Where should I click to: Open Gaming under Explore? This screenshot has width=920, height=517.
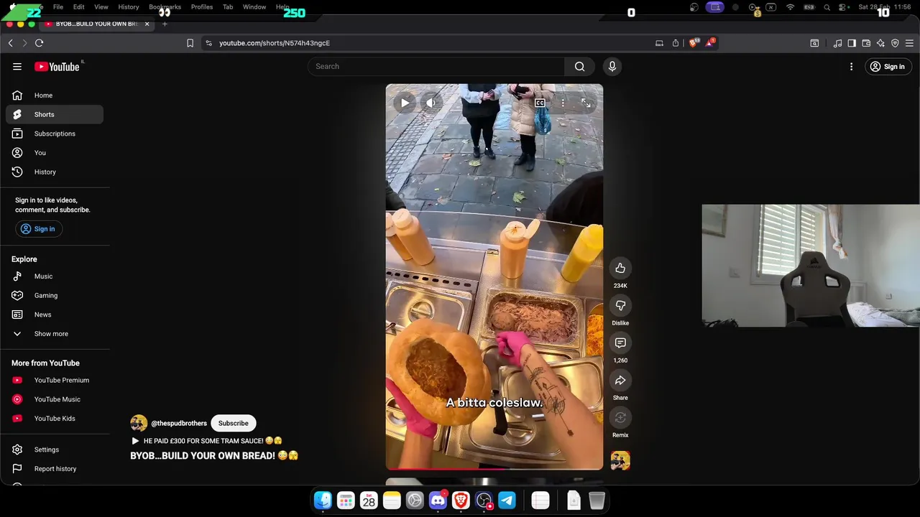point(55,295)
